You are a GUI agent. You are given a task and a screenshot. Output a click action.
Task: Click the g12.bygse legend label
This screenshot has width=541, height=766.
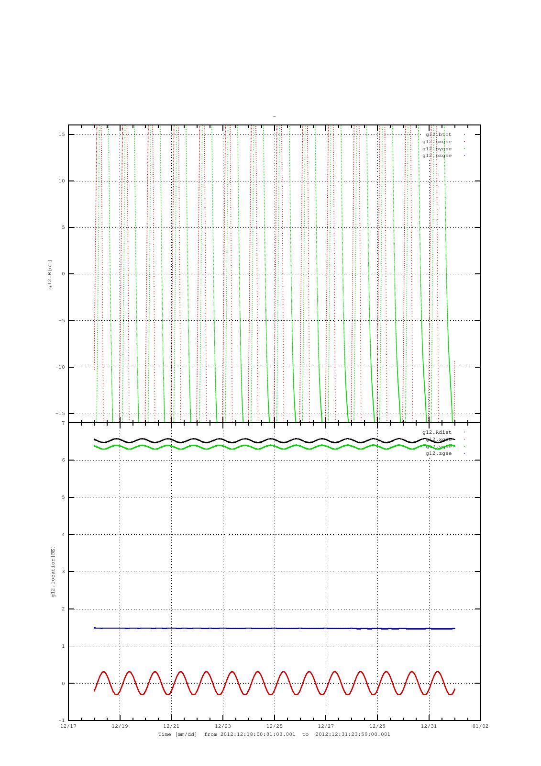click(437, 149)
